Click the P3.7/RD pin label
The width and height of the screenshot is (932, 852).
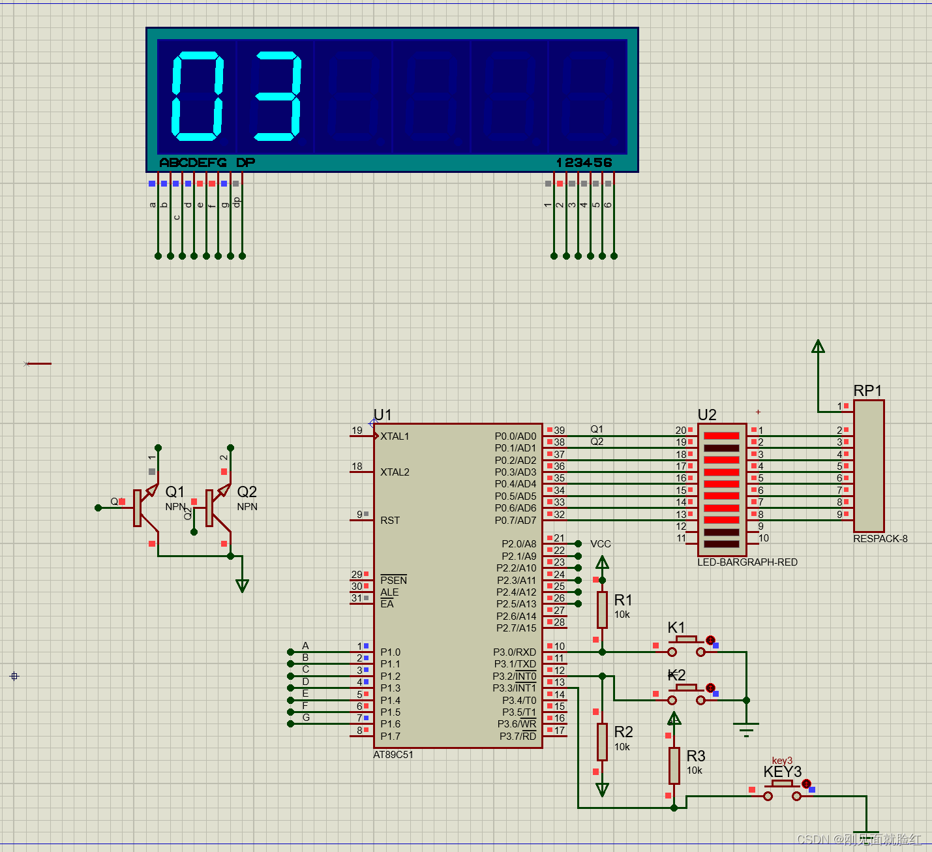(518, 737)
